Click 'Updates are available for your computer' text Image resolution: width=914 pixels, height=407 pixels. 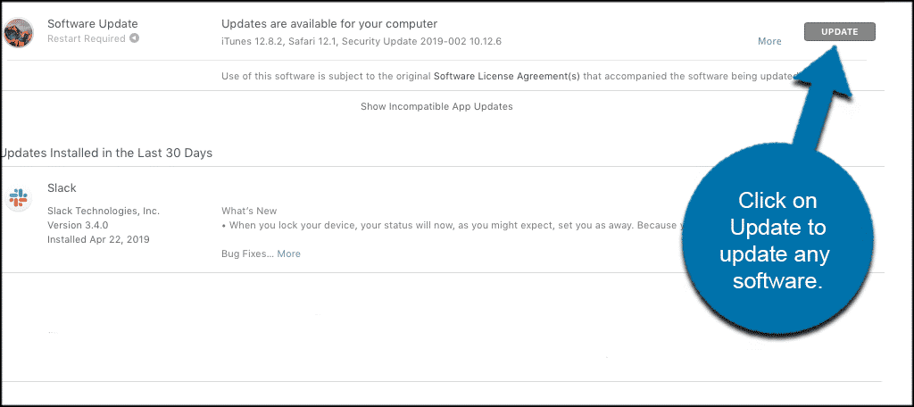[x=329, y=24]
